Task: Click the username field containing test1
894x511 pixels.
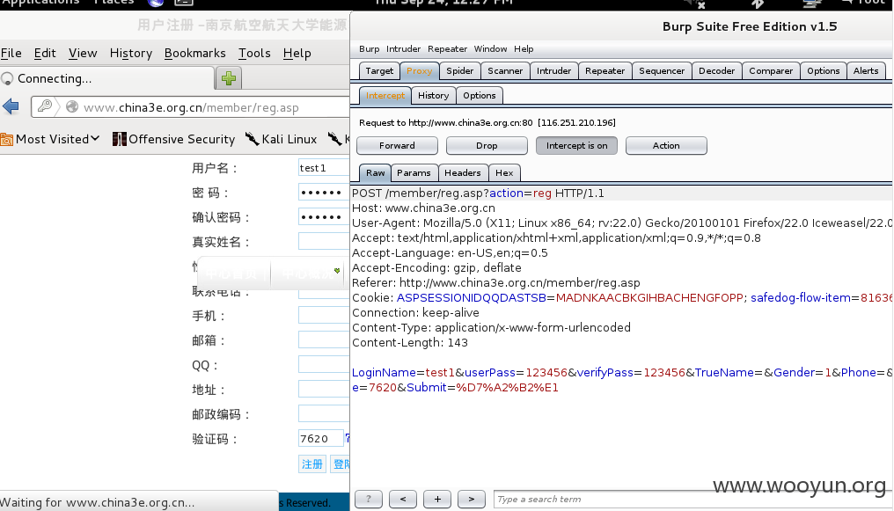Action: click(x=324, y=167)
